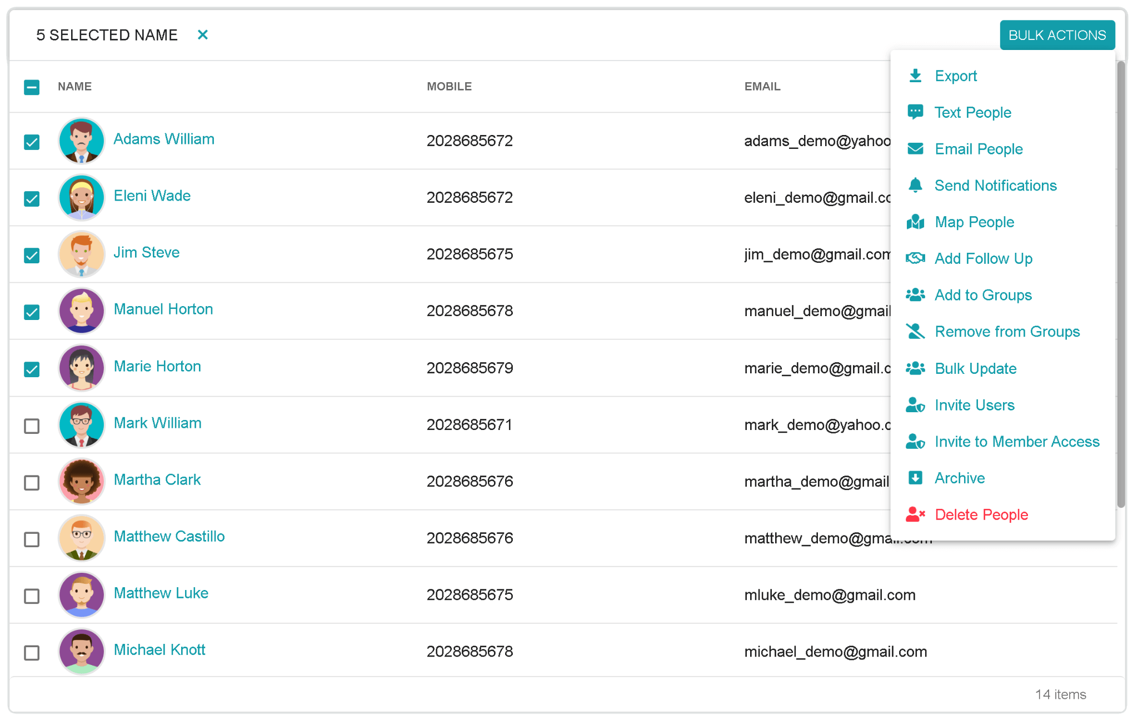Open Matthew Castillo's avatar
This screenshot has width=1138, height=715.
(82, 538)
